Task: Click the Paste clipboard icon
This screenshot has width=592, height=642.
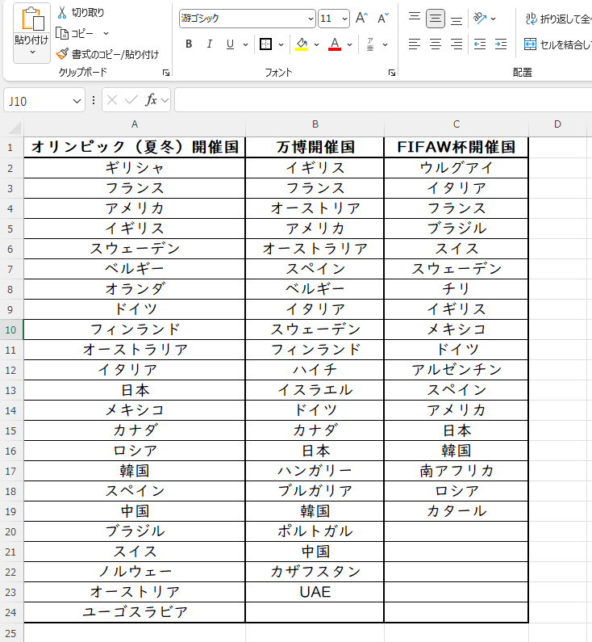Action: 33,19
